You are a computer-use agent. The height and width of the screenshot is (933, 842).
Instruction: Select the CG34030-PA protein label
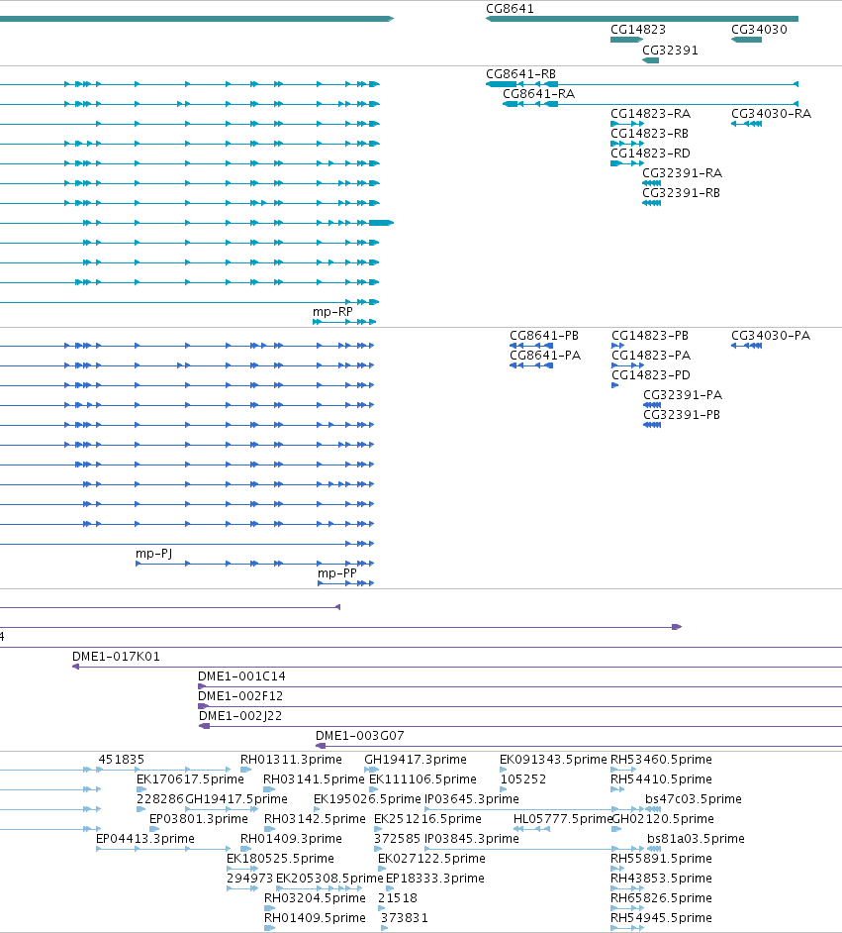[771, 336]
